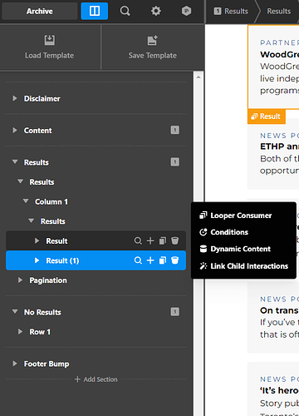Expand the Result (1) element arrow

pos(37,260)
